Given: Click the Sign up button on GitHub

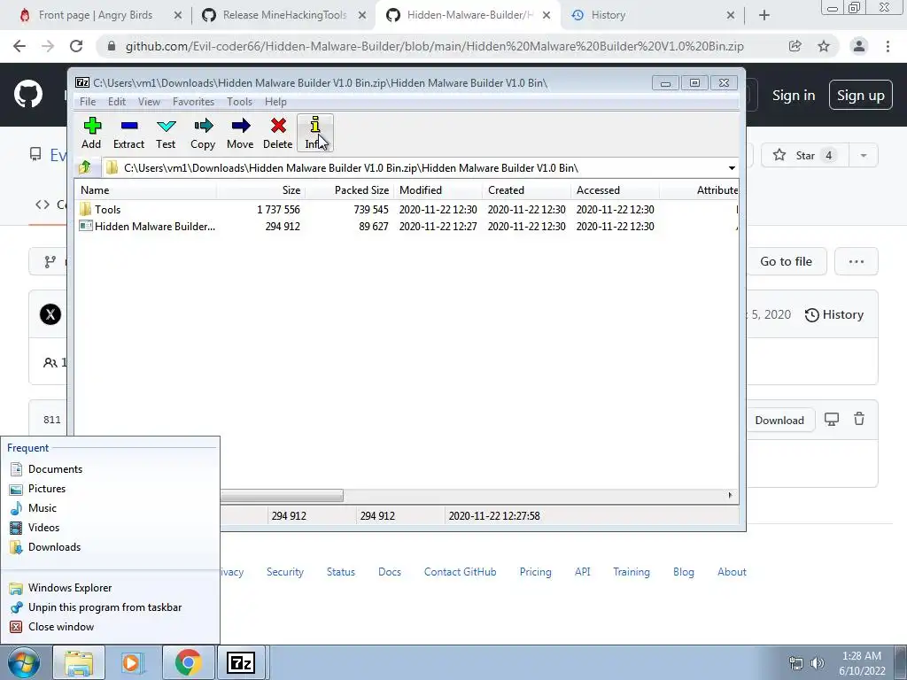Looking at the screenshot, I should click(x=861, y=96).
